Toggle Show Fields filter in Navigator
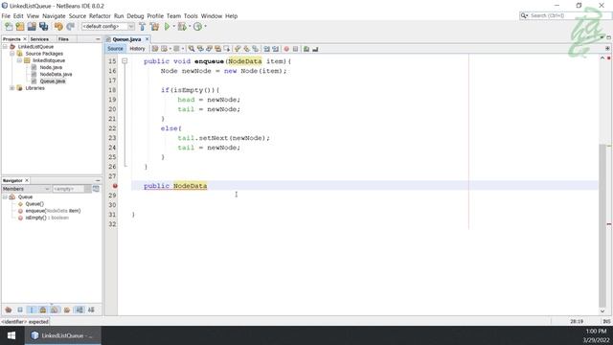Image resolution: width=613 pixels, height=345 pixels. pos(20,310)
